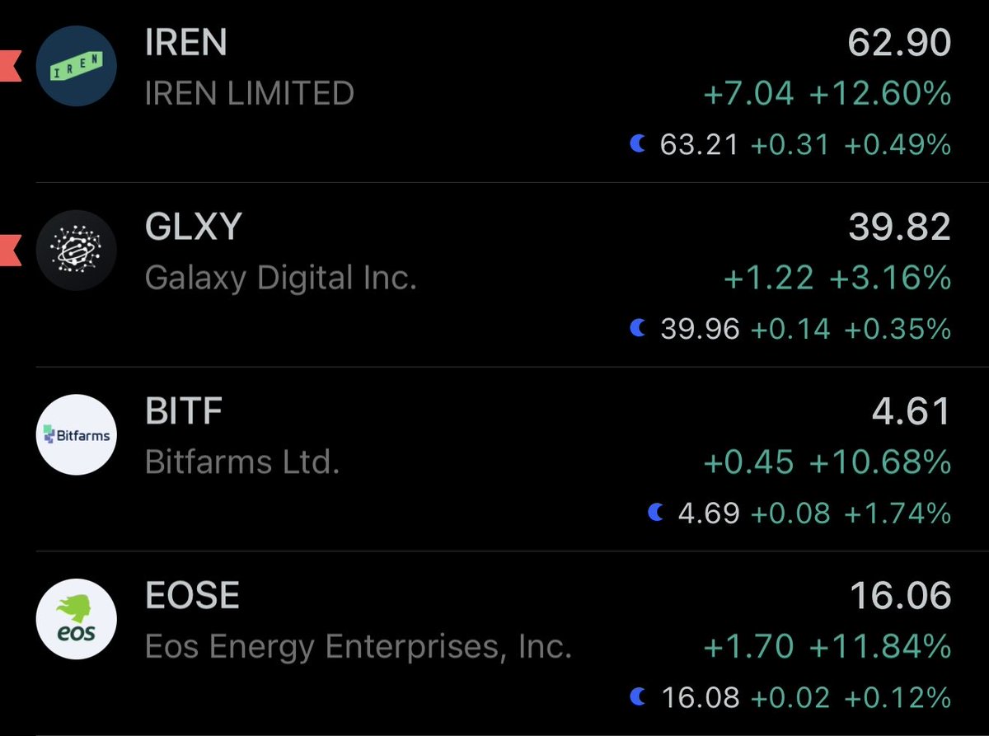Tap the moon icon on BITF row
This screenshot has width=989, height=736.
click(656, 513)
